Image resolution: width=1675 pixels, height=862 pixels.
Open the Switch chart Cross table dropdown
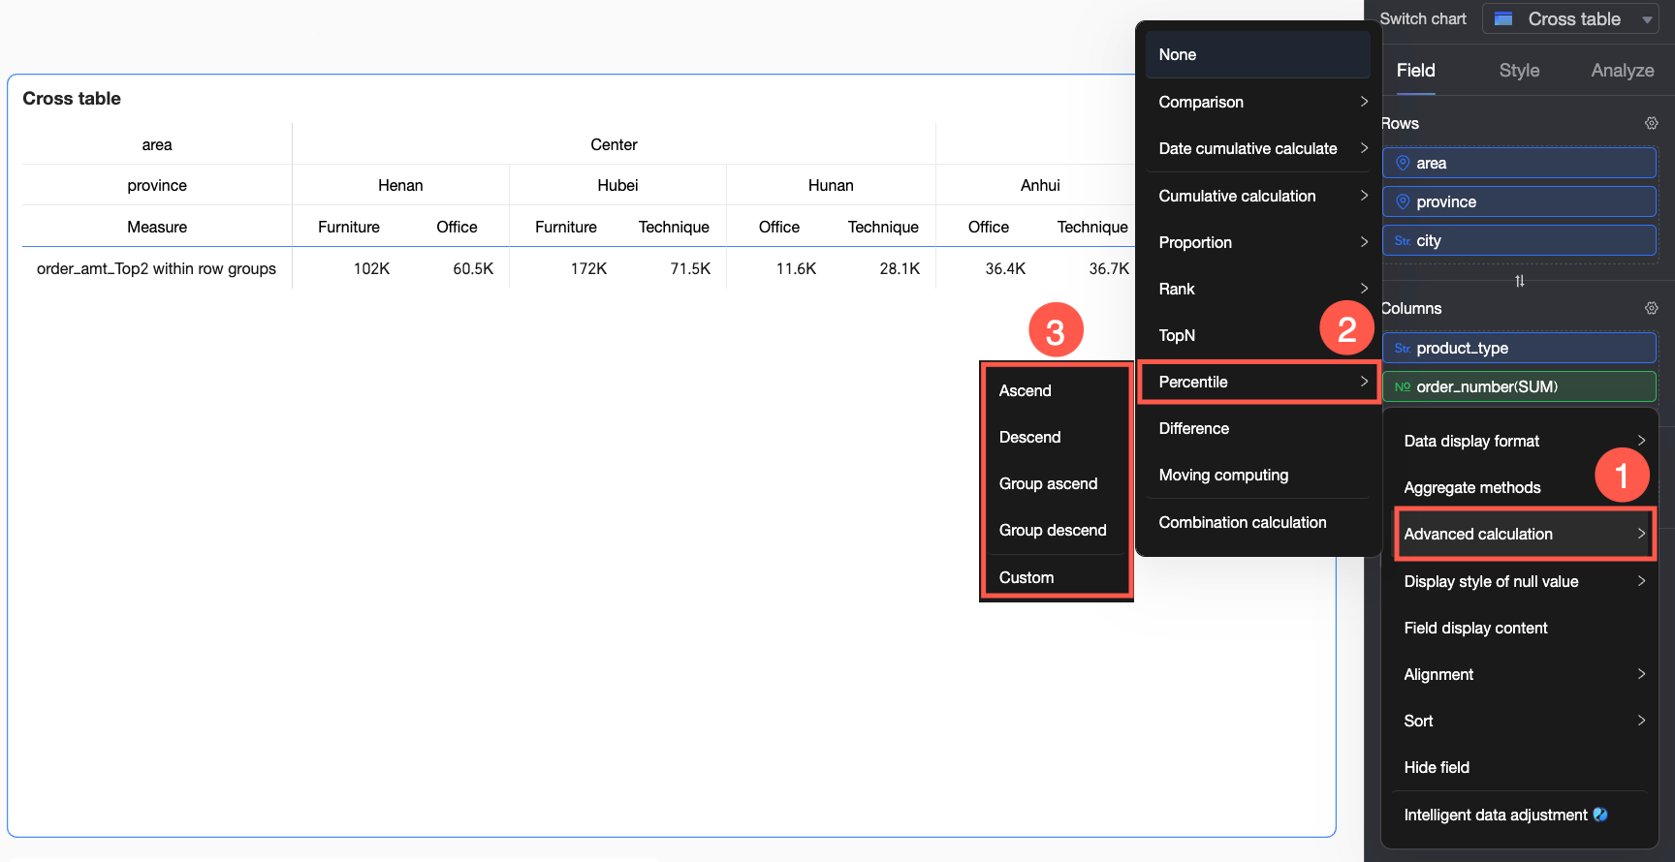(x=1570, y=18)
